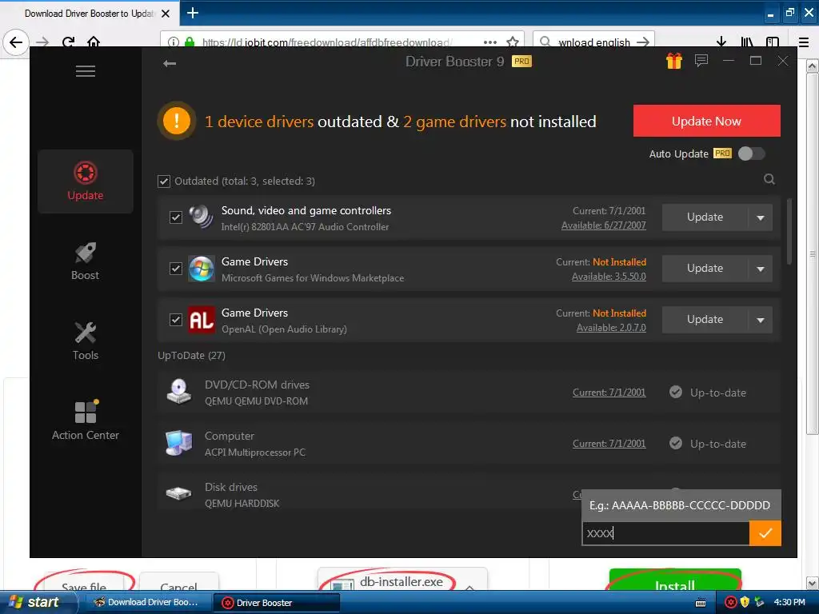Click the PRO badge next to title
Viewport: 819px width, 614px height.
521,61
